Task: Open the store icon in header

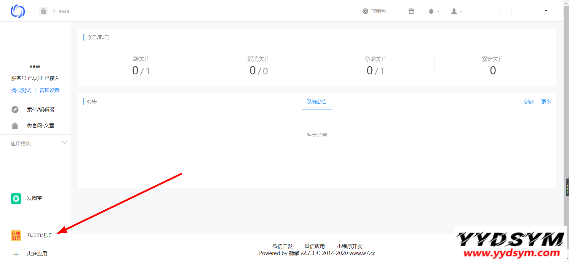Action: pyautogui.click(x=411, y=11)
